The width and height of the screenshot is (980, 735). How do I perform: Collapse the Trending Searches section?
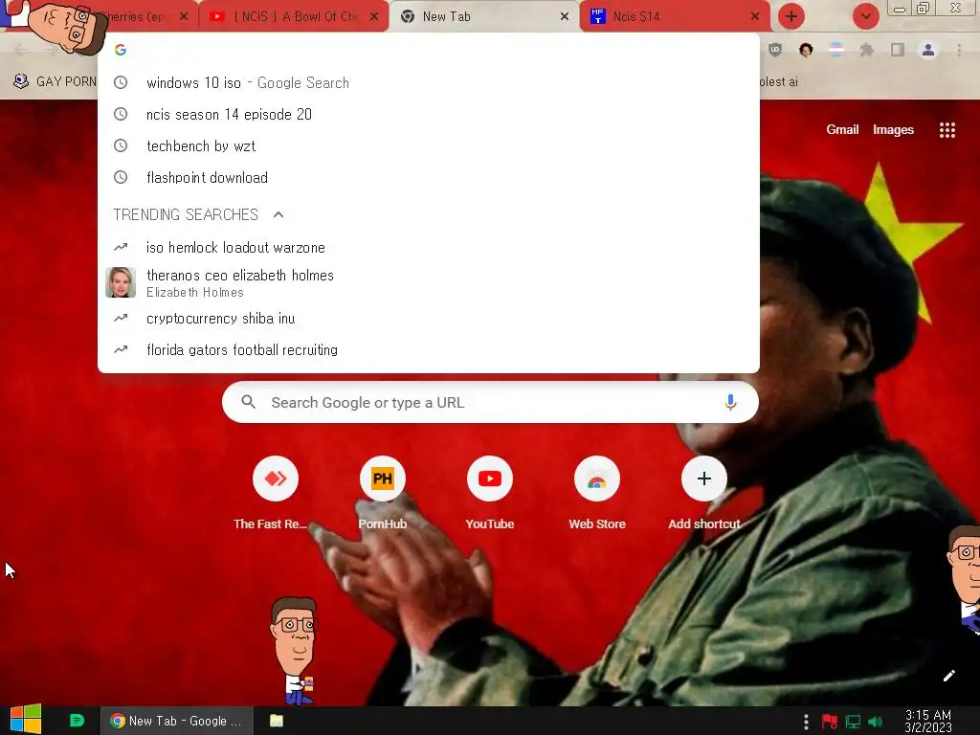278,214
